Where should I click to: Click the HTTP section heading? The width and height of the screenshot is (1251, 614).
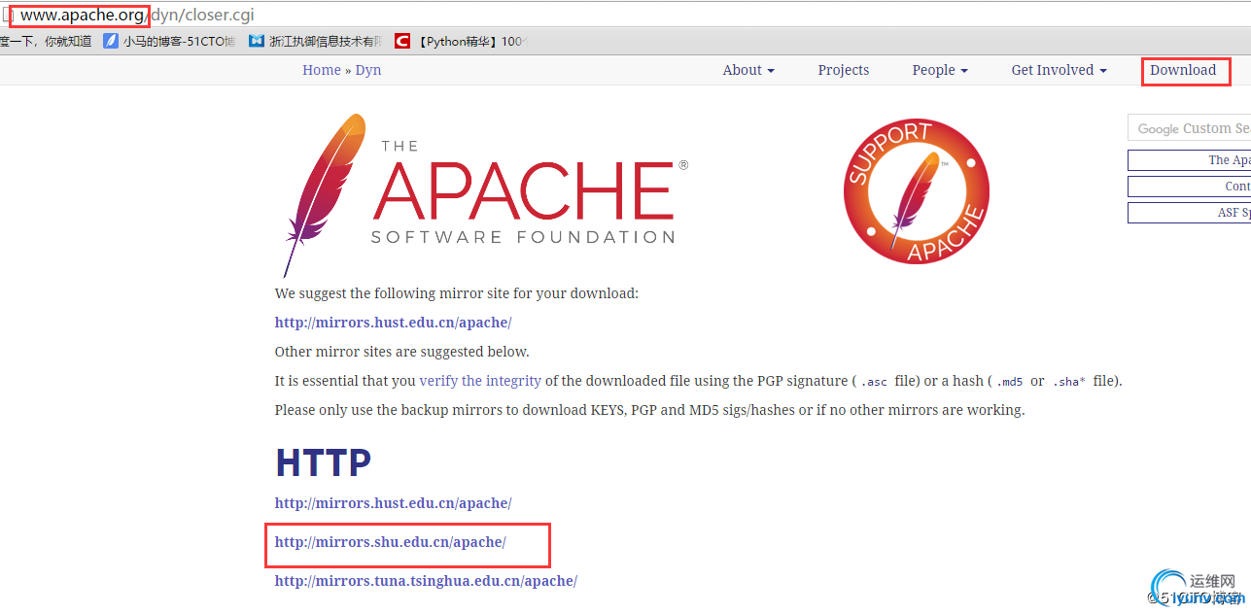(324, 462)
